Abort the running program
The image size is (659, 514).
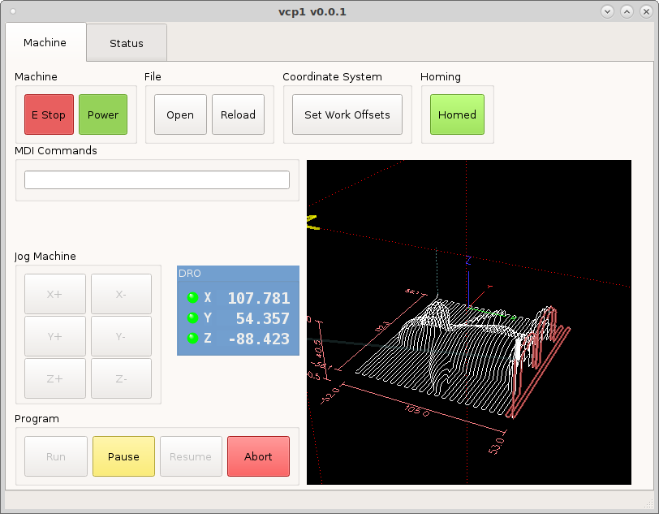point(258,456)
